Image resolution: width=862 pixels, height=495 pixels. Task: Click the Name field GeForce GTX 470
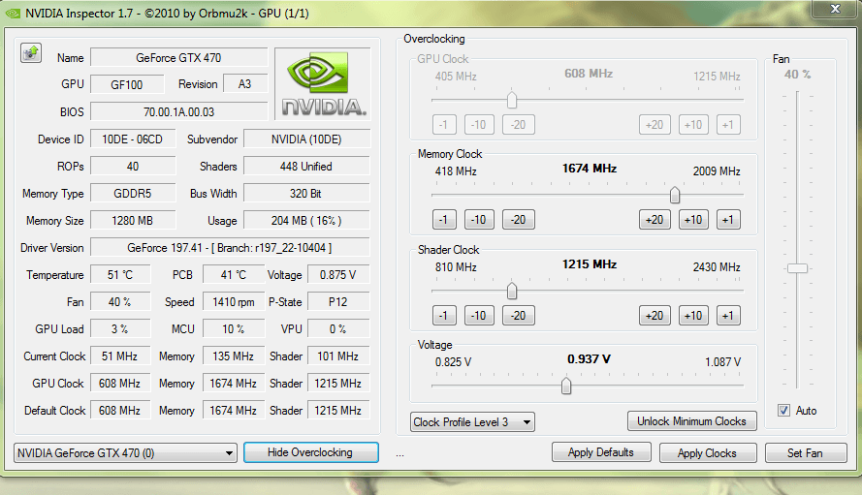pos(178,58)
